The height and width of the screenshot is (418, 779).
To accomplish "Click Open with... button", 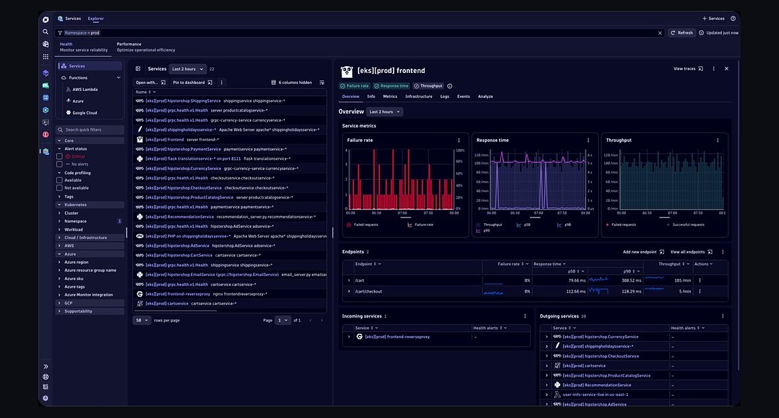I will (x=151, y=83).
